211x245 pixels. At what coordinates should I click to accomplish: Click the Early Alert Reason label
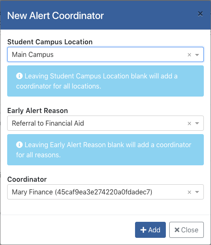(x=38, y=110)
